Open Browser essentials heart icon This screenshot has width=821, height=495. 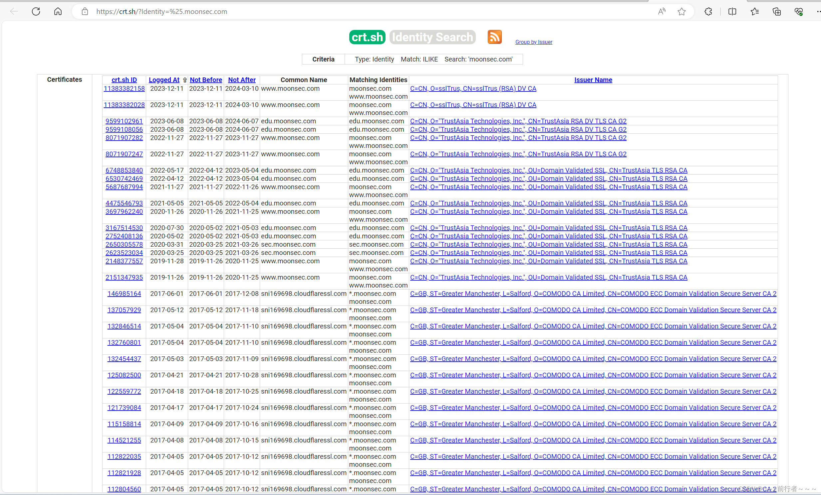pos(799,12)
